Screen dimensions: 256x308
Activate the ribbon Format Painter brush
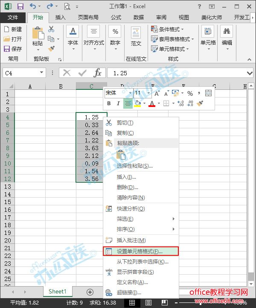(51, 48)
